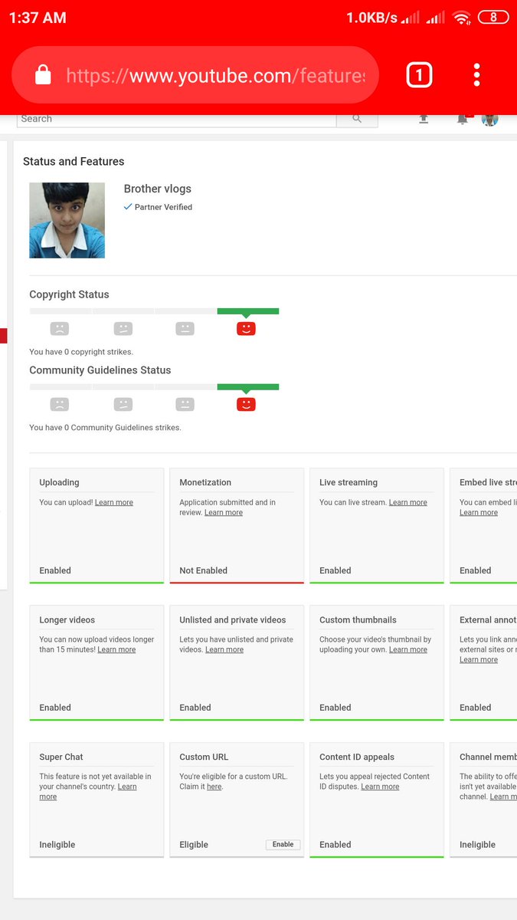Click the 'here' link to claim custom URL
Screen dimensions: 517x920
[x=214, y=787]
